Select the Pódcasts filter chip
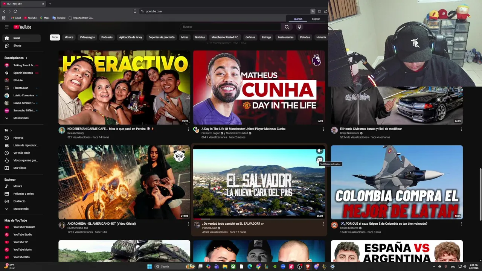This screenshot has width=482, height=271. pyautogui.click(x=107, y=37)
